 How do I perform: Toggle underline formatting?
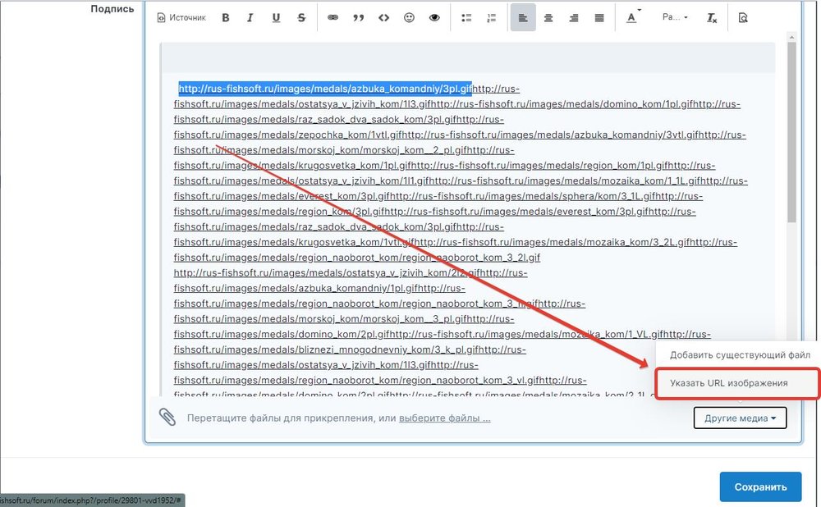pyautogui.click(x=276, y=17)
